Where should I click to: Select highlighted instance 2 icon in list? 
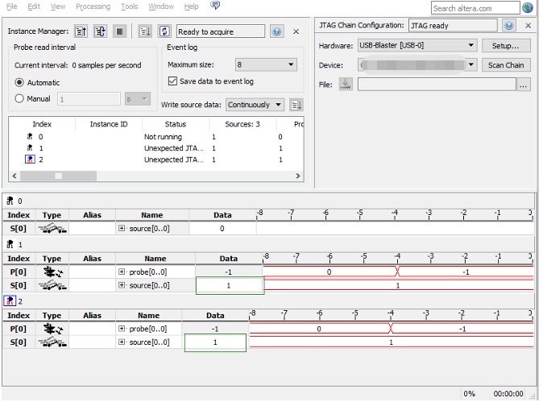pyautogui.click(x=30, y=160)
